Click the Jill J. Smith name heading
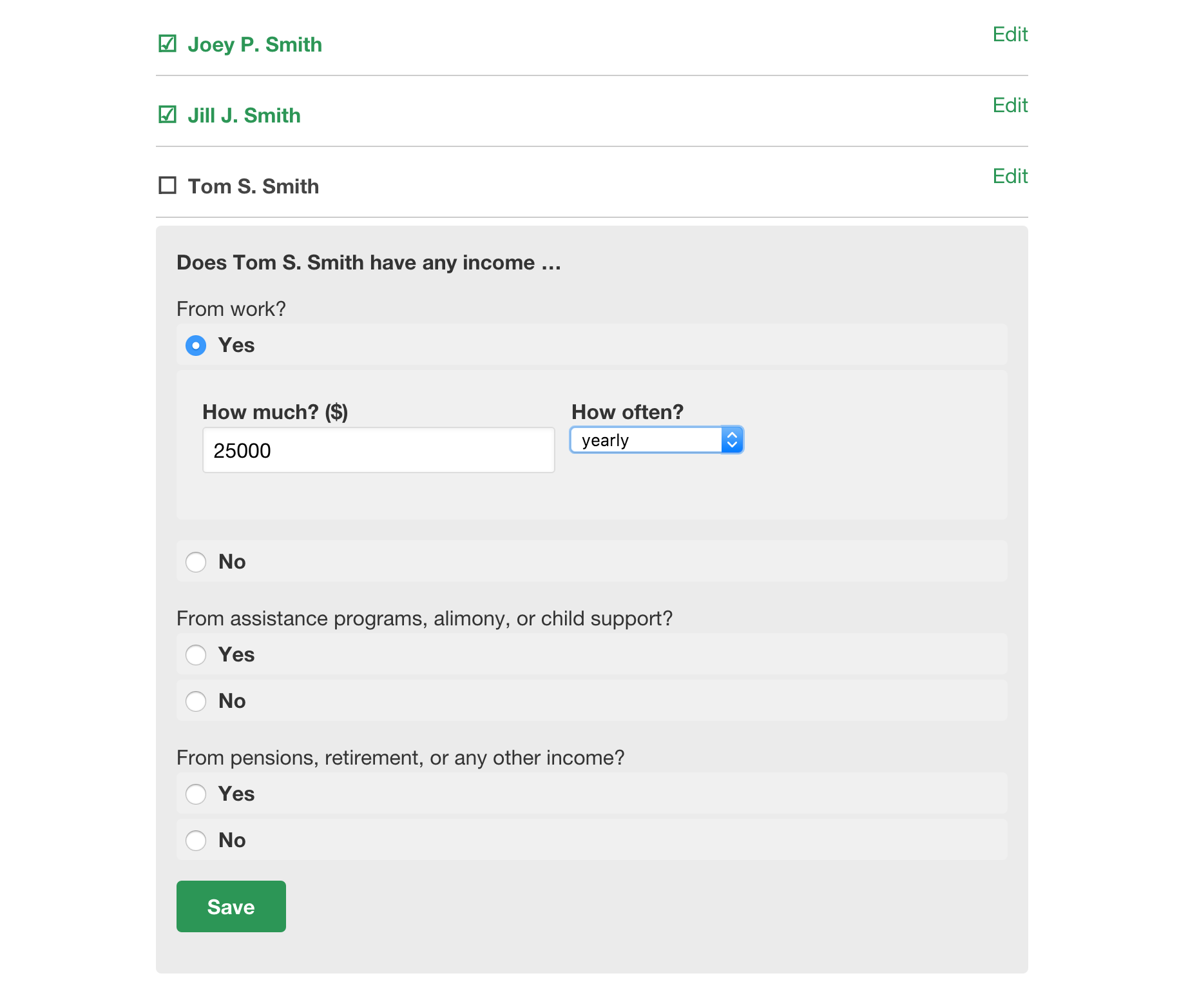This screenshot has height=998, width=1188. coord(244,115)
